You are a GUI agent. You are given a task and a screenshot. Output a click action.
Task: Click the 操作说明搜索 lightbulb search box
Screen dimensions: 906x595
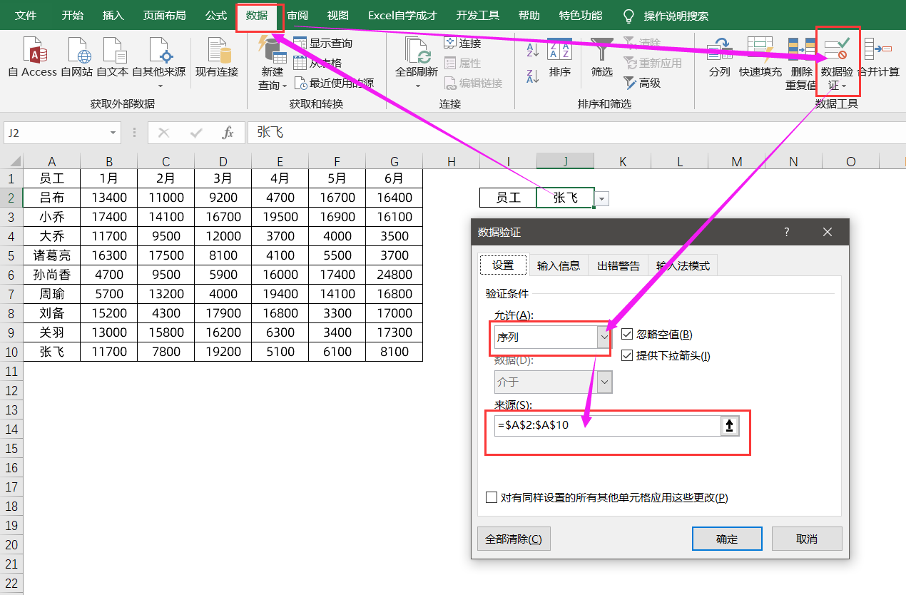coord(666,16)
